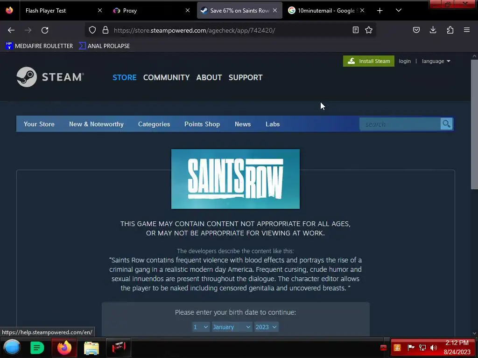Reload the page with the refresh icon

click(45, 30)
